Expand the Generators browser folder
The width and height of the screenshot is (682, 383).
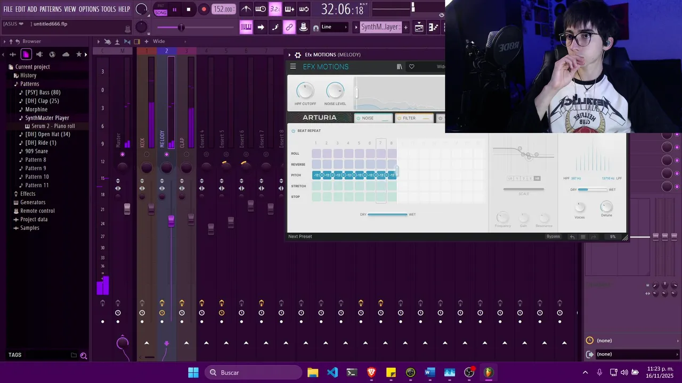tap(33, 202)
